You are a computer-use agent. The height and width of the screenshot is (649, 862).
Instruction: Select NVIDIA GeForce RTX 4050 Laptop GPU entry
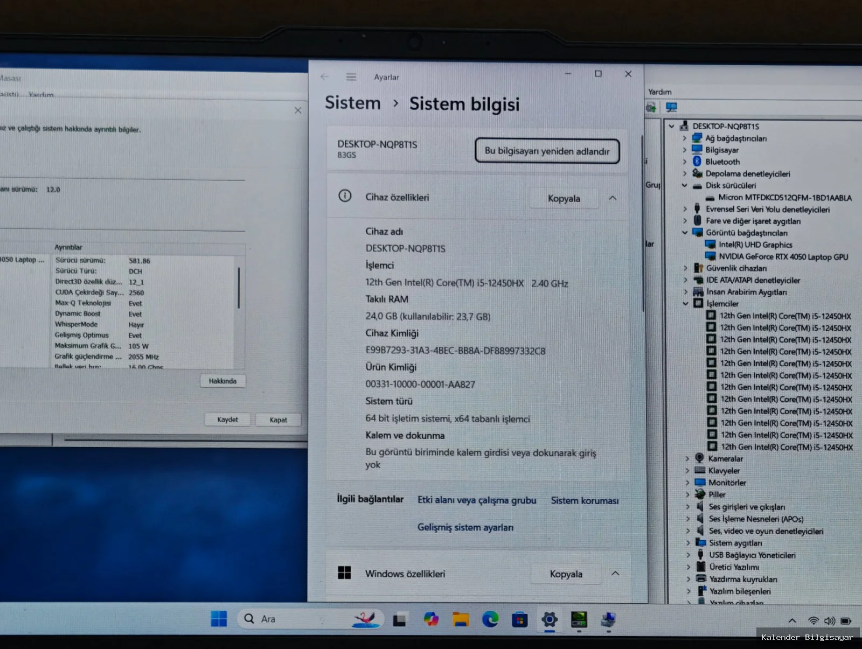coord(783,257)
